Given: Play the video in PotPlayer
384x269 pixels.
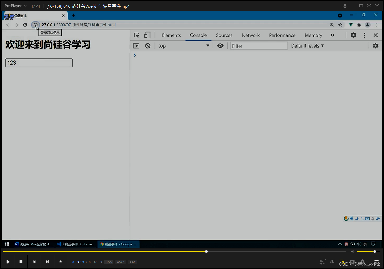Looking at the screenshot, I should 8,262.
